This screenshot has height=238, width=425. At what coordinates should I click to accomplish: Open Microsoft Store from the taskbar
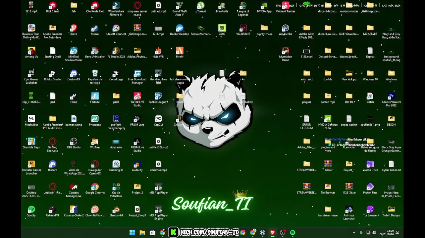(152, 233)
